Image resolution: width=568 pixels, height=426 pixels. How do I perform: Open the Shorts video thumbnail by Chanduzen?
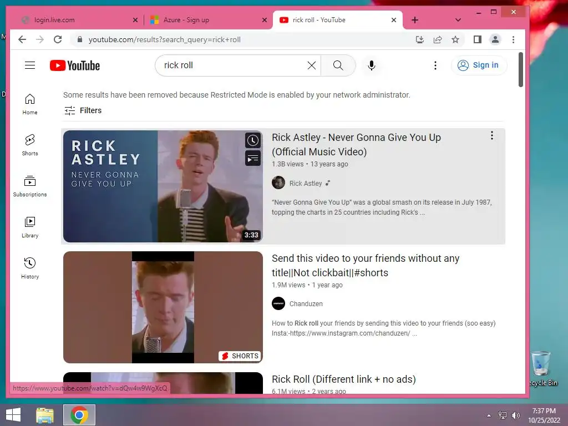[163, 307]
